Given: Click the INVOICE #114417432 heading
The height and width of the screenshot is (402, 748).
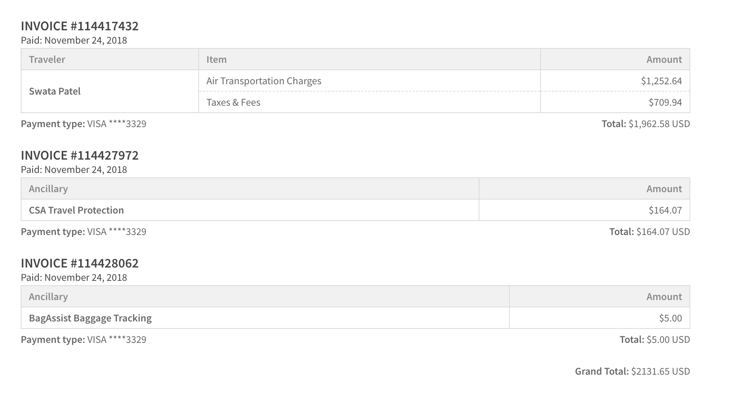Looking at the screenshot, I should 80,26.
